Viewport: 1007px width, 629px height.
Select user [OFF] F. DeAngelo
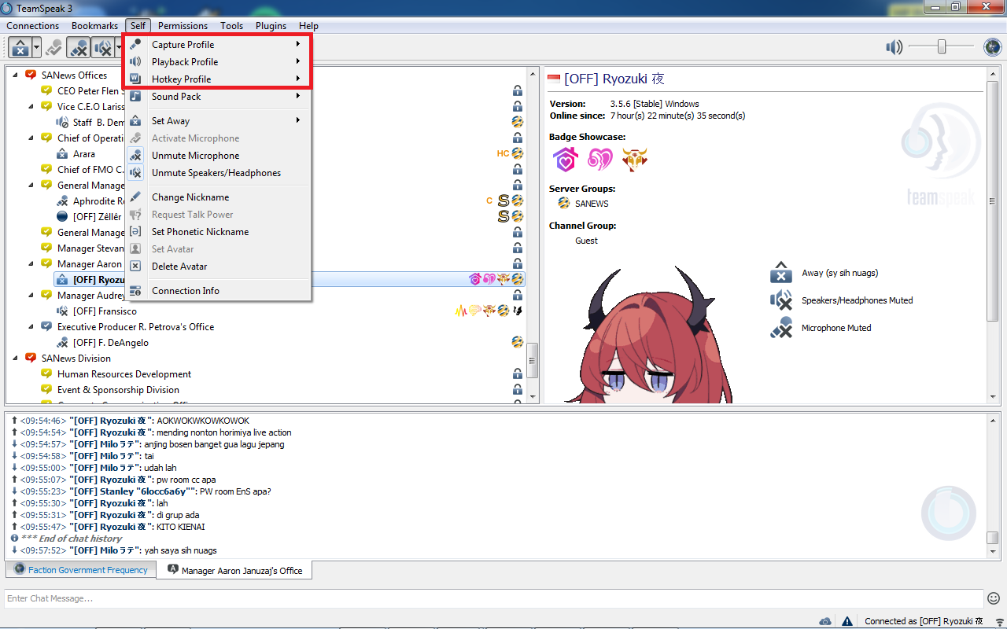pos(110,343)
